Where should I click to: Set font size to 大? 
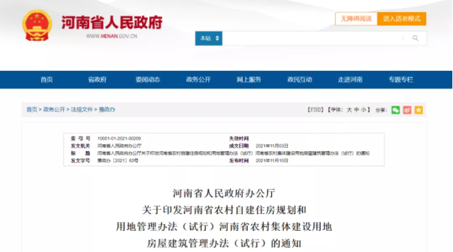(349, 110)
